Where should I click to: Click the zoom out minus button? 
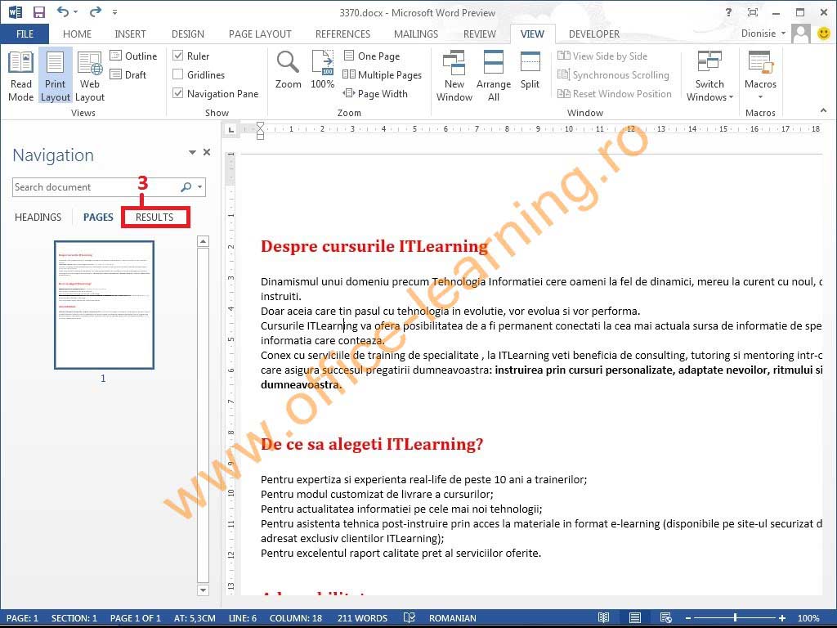coord(688,618)
